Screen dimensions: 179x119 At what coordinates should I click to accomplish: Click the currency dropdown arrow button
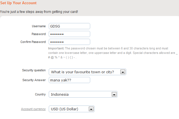click(91, 109)
